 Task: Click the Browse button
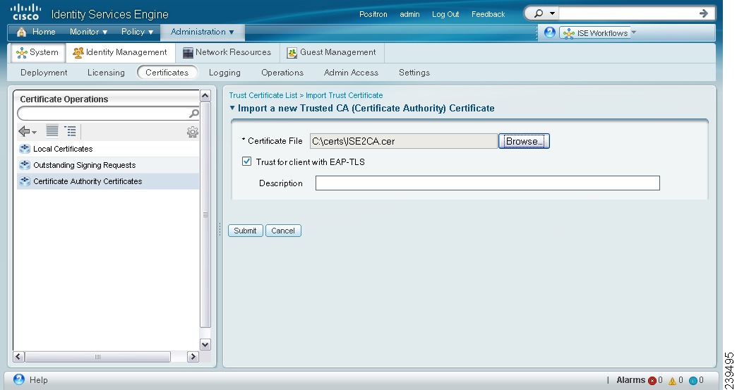click(524, 141)
